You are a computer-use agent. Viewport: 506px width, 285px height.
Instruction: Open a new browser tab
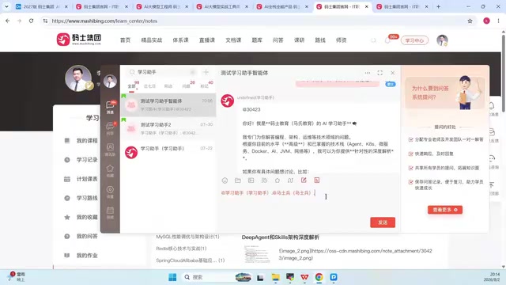pos(438,6)
